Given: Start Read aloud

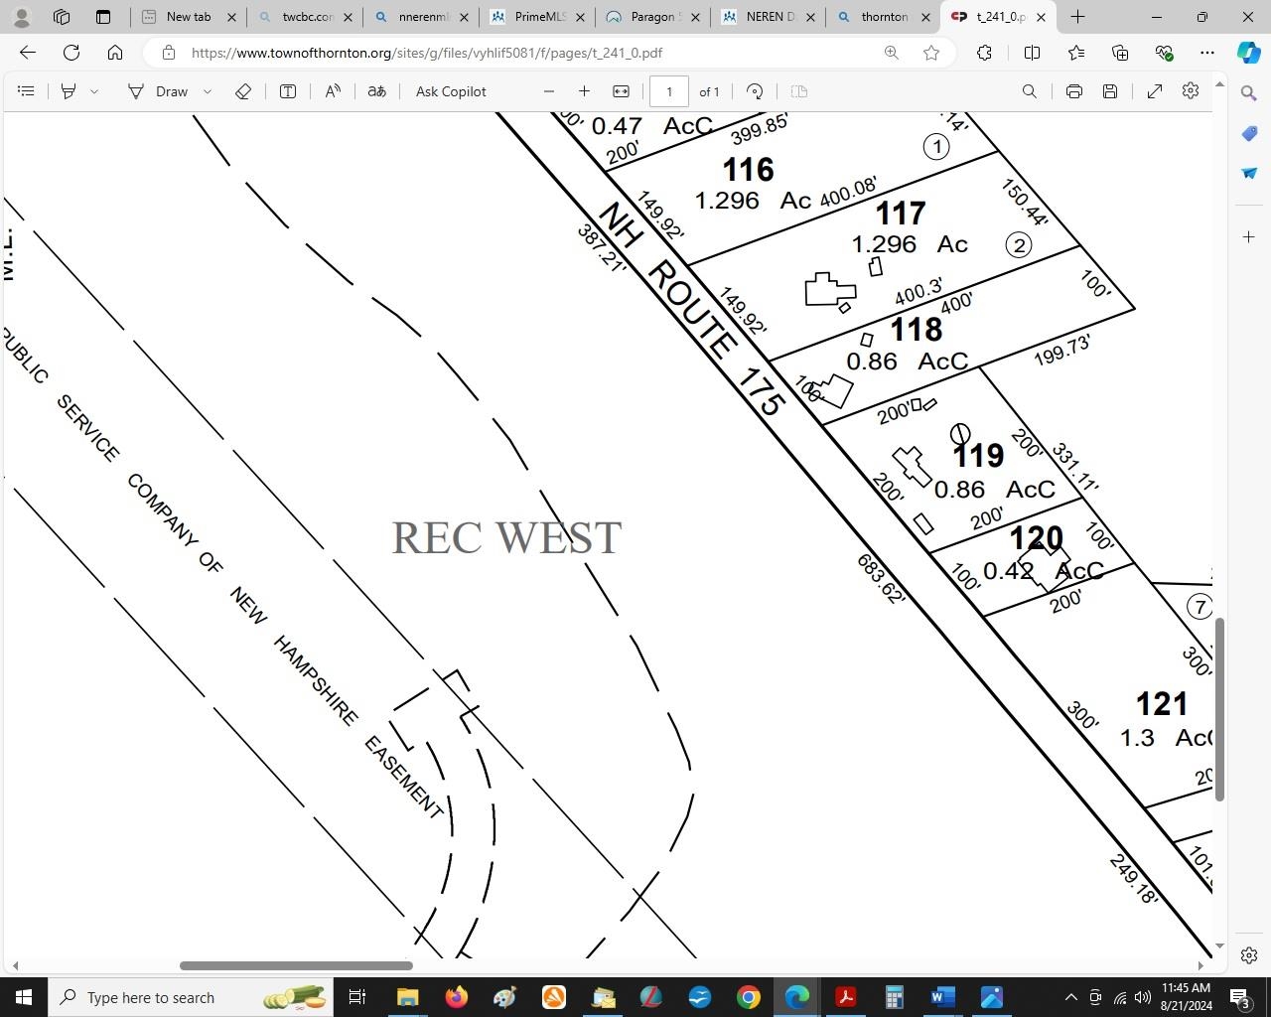Looking at the screenshot, I should [x=333, y=91].
